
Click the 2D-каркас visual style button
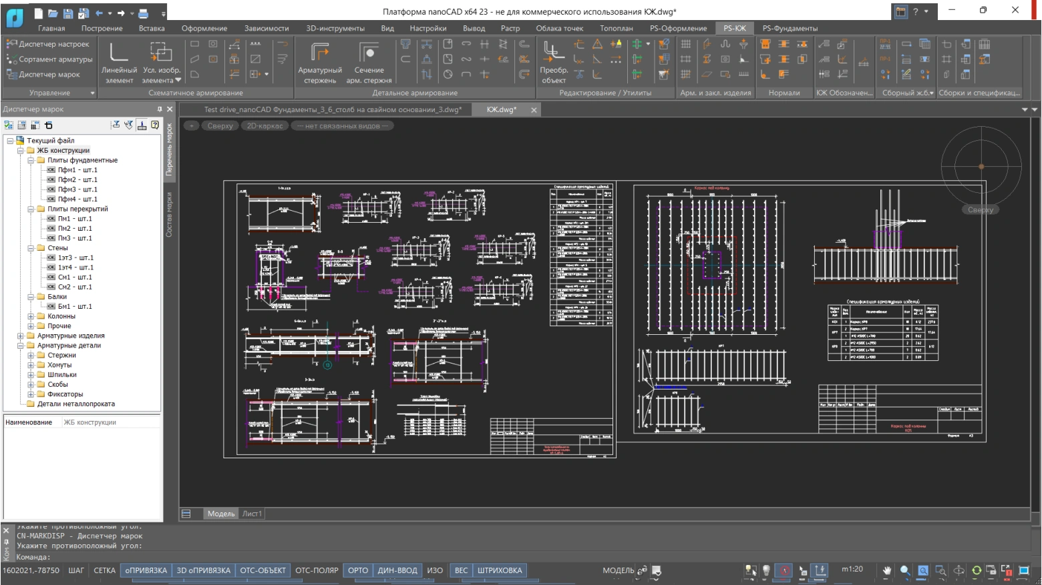[x=265, y=125]
